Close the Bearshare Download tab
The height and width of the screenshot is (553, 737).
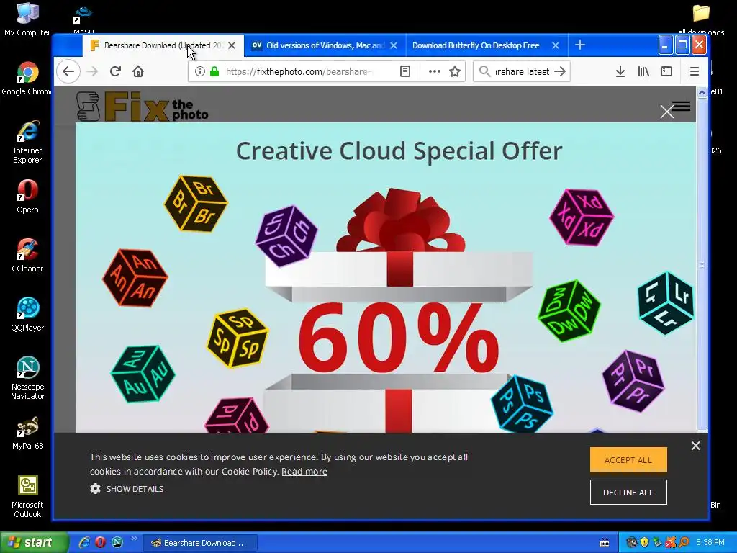click(x=232, y=45)
